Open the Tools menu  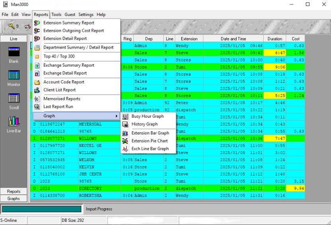[56, 14]
